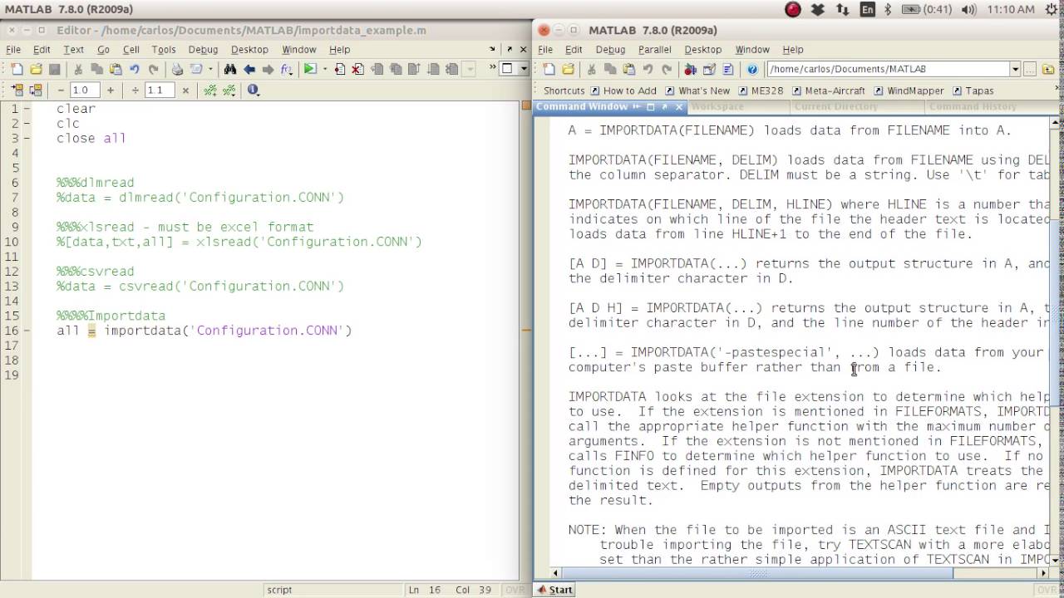This screenshot has width=1064, height=598.
Task: Click What's New shortcut
Action: pos(697,91)
